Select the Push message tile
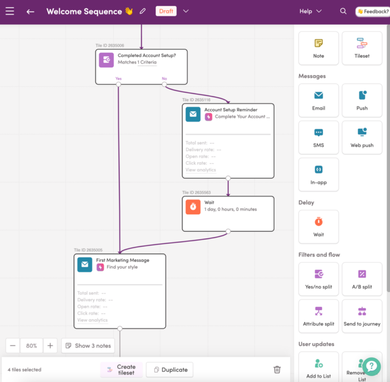This screenshot has width=390, height=382. tap(361, 100)
